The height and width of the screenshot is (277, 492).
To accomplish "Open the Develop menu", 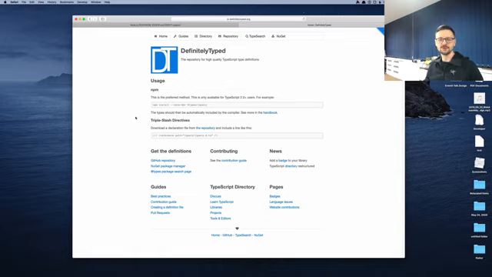I will click(x=82, y=2).
